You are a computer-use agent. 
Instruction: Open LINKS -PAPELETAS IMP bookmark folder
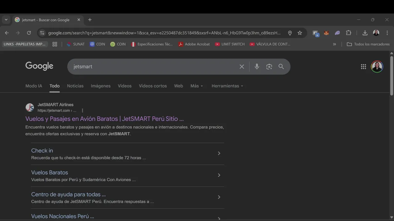pos(25,44)
